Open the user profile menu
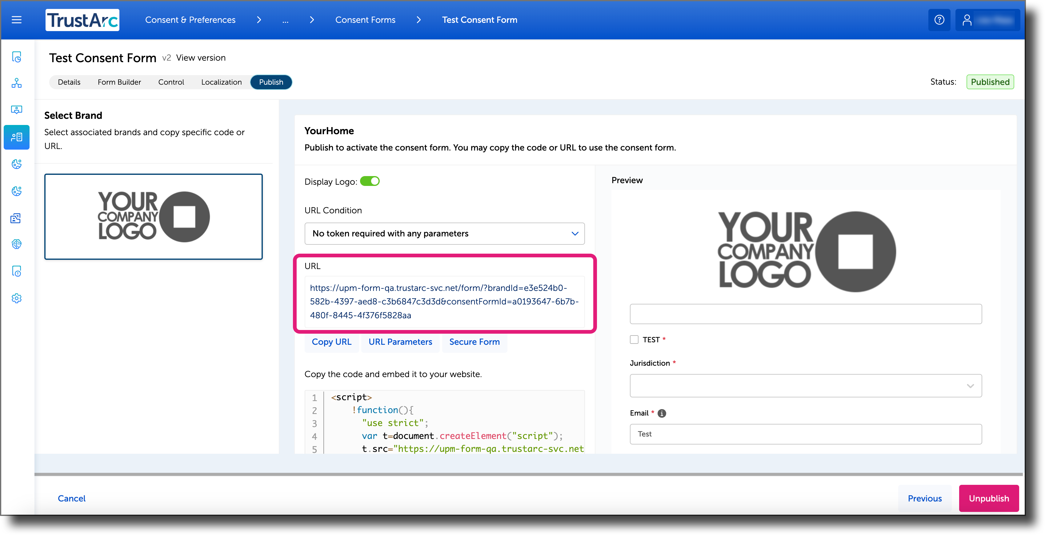Screen dimensions: 1045x535 pyautogui.click(x=987, y=19)
